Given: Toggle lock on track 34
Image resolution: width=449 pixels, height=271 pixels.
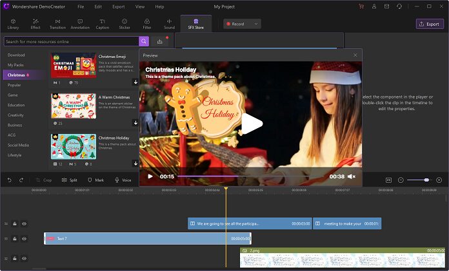Looking at the screenshot, I should coord(15,223).
